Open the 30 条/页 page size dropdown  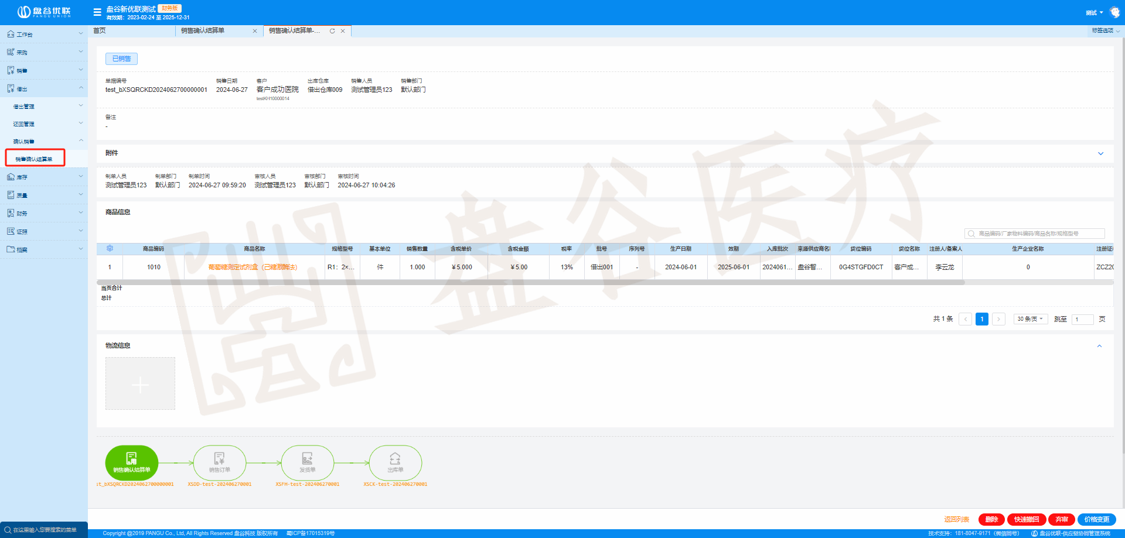click(1030, 319)
